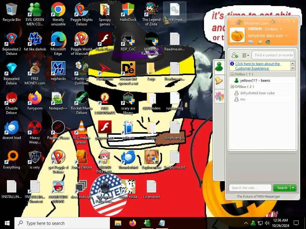
Task: Collapse the Offline (2) contact group
Action: [232, 87]
